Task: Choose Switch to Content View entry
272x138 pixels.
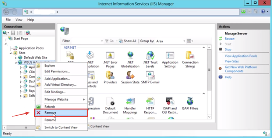Action: tap(61, 127)
